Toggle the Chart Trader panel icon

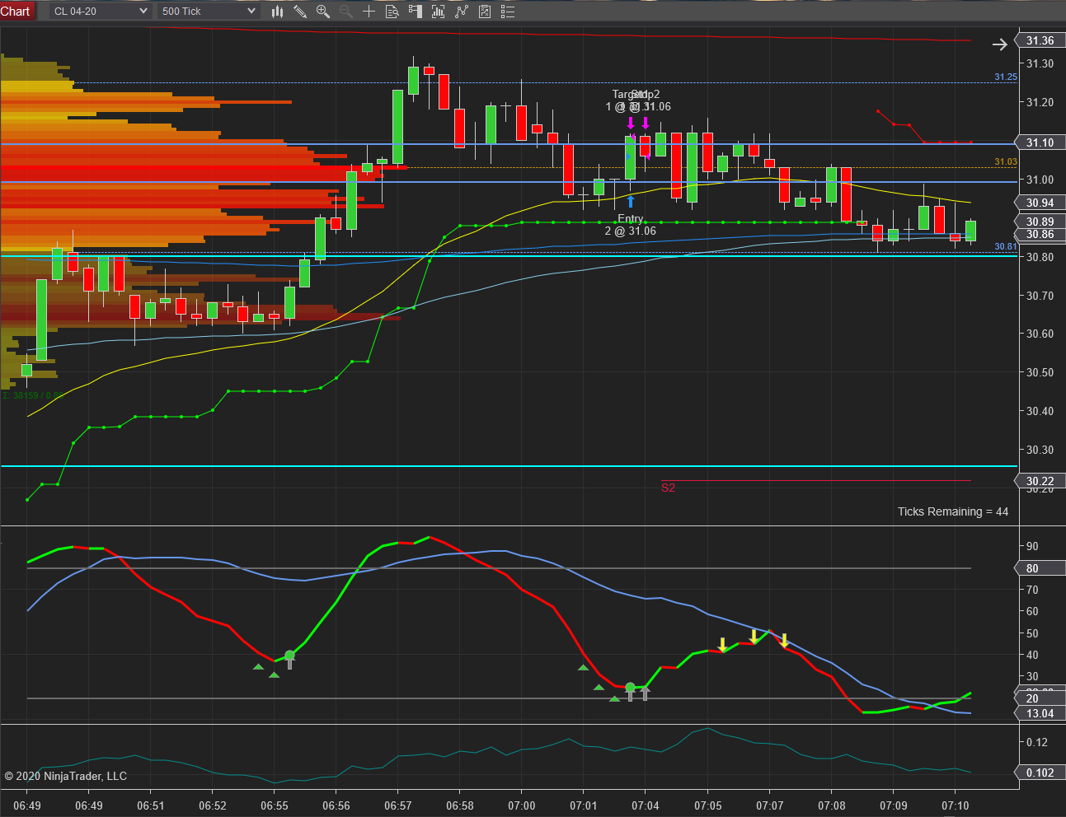416,11
